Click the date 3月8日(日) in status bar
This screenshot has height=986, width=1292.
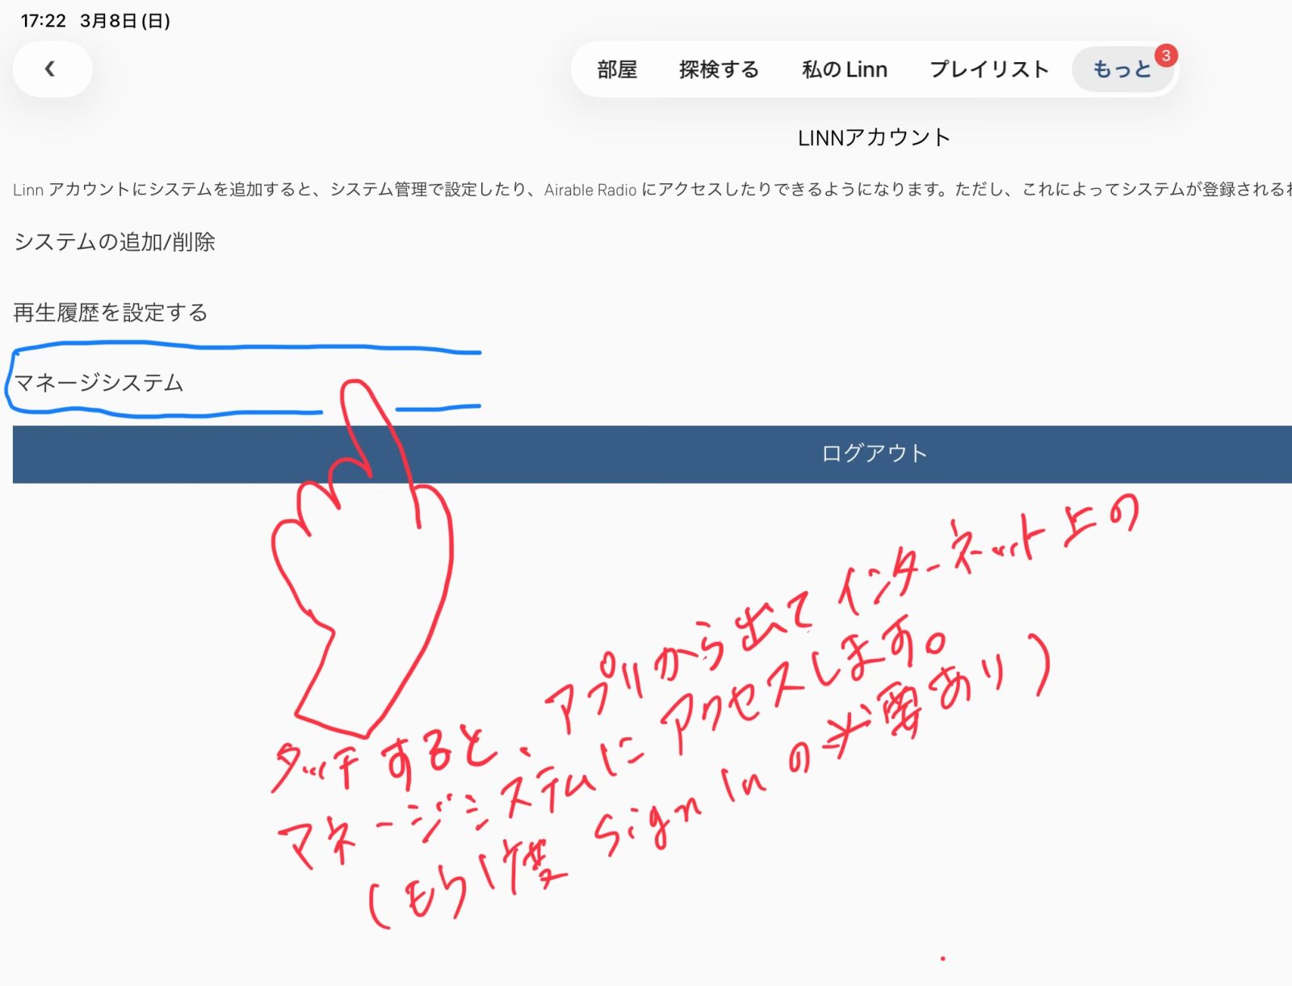click(125, 21)
